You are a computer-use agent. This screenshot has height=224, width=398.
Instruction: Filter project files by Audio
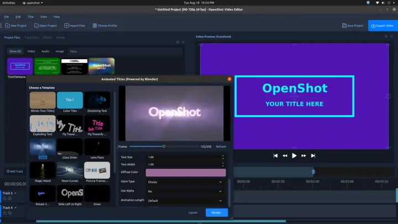(x=45, y=51)
